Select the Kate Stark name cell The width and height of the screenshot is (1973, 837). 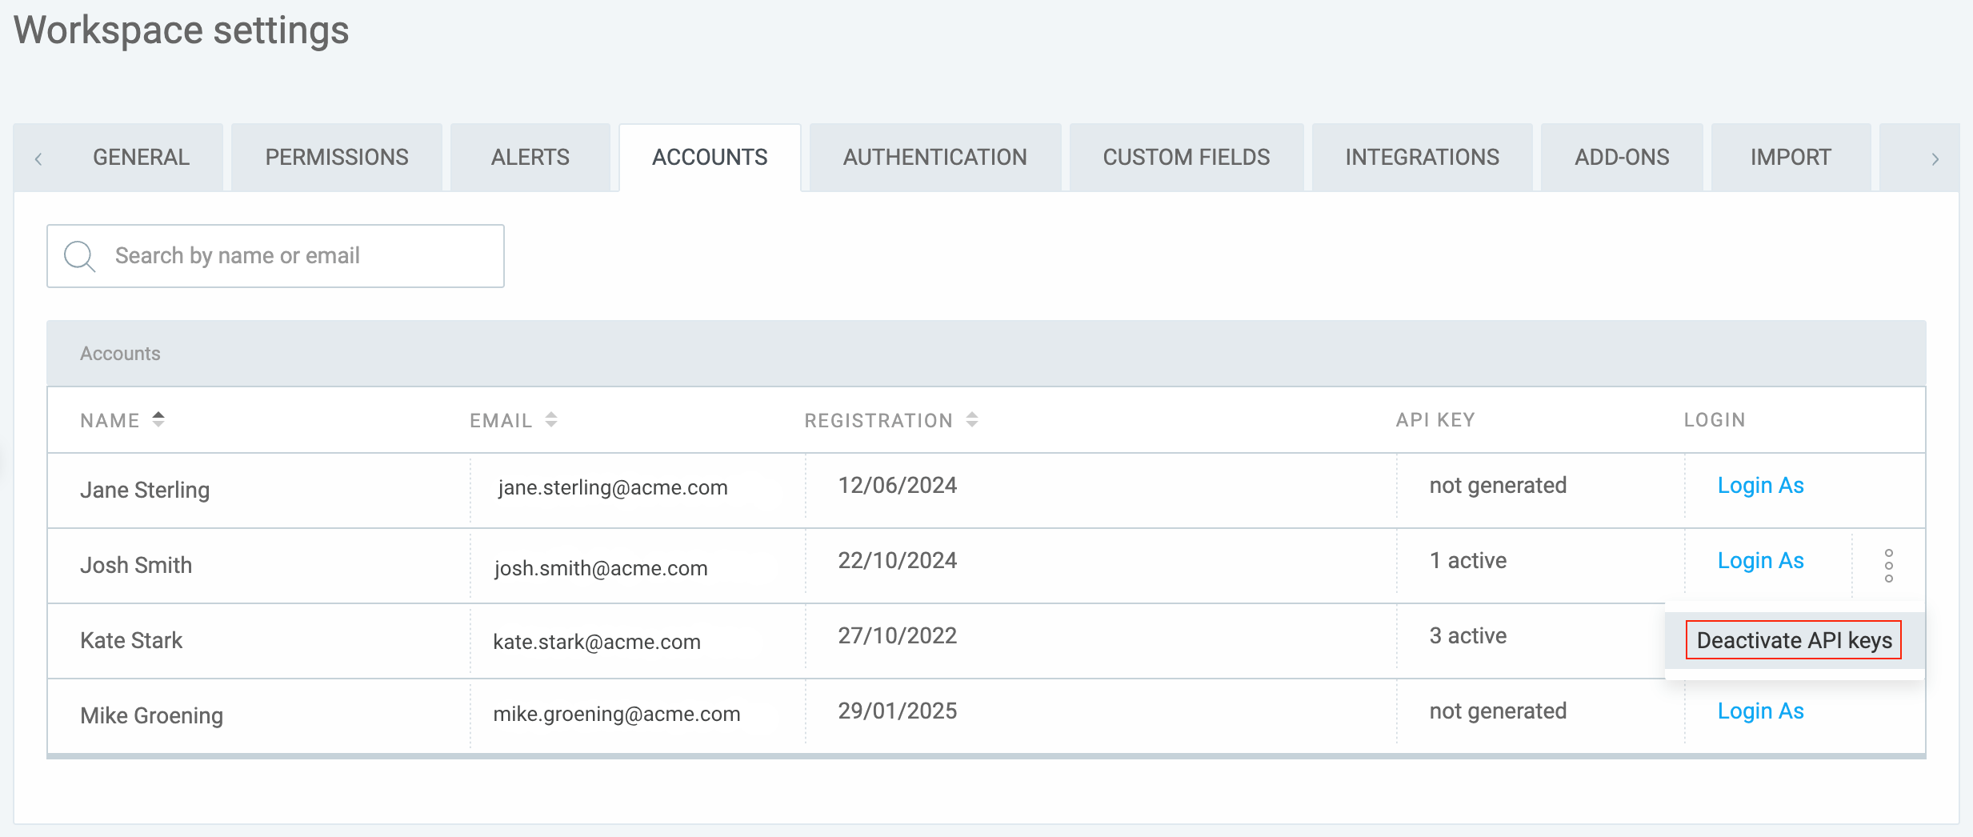pos(131,640)
